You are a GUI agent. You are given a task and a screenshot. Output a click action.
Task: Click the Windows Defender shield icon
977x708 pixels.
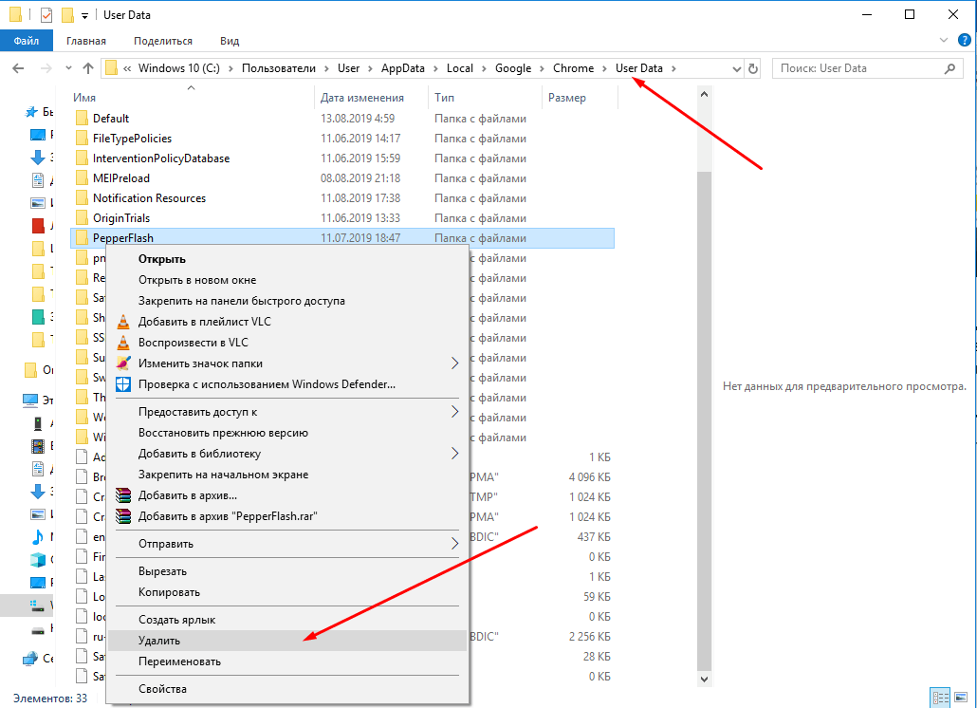123,384
